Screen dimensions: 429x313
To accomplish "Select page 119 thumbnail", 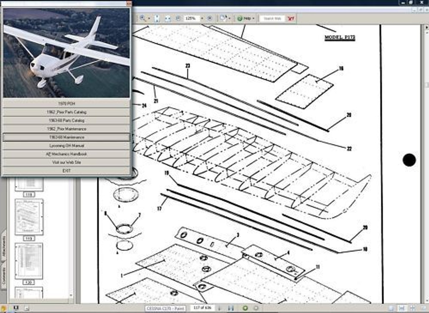I will click(29, 217).
